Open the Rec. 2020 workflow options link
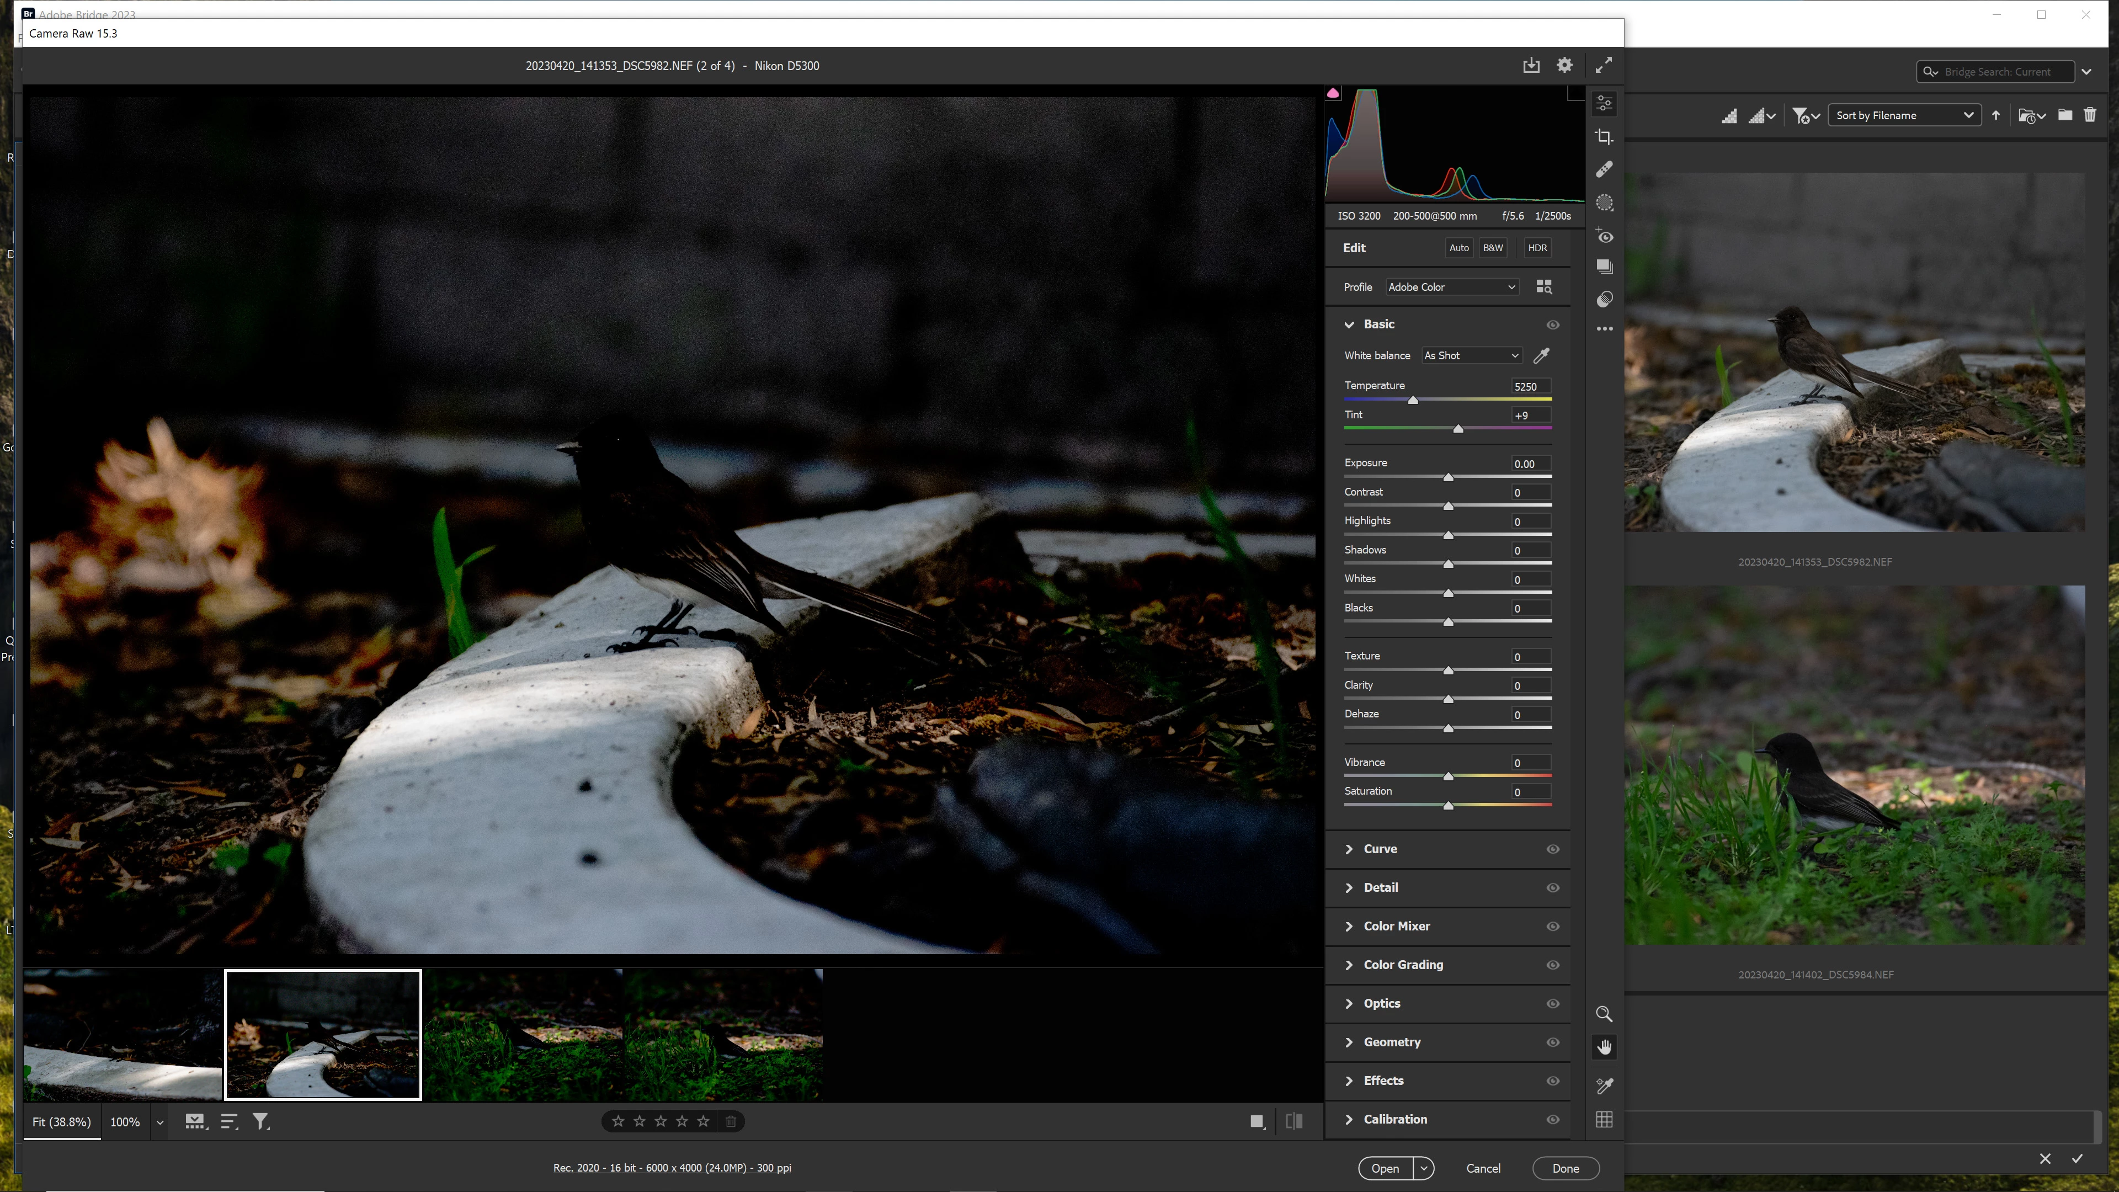Image resolution: width=2119 pixels, height=1192 pixels. coord(672,1168)
